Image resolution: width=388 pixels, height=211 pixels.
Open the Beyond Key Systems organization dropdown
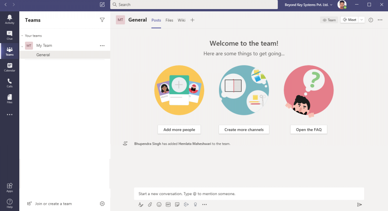[x=308, y=5]
